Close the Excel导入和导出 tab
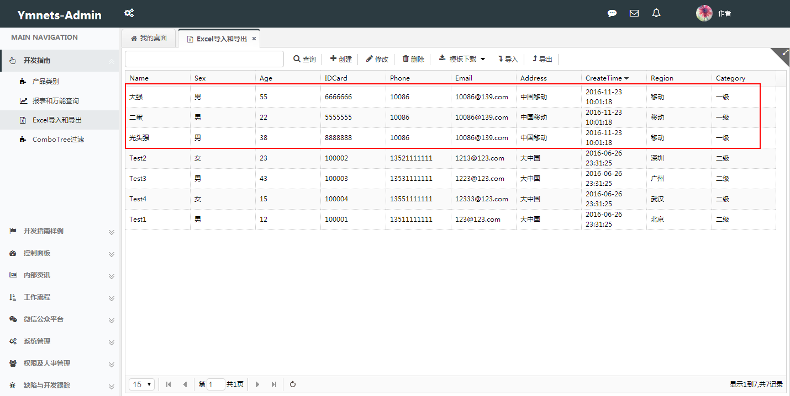This screenshot has height=396, width=790. point(254,39)
